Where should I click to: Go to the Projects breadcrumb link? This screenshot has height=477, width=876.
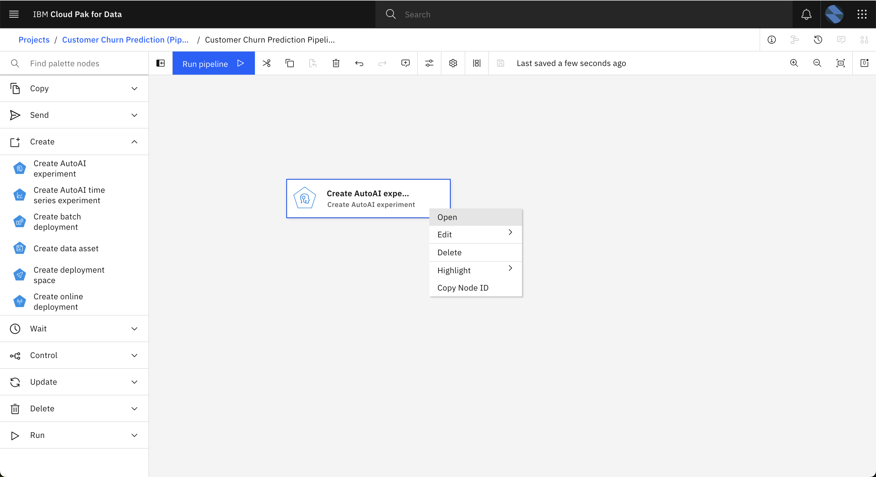click(x=34, y=40)
